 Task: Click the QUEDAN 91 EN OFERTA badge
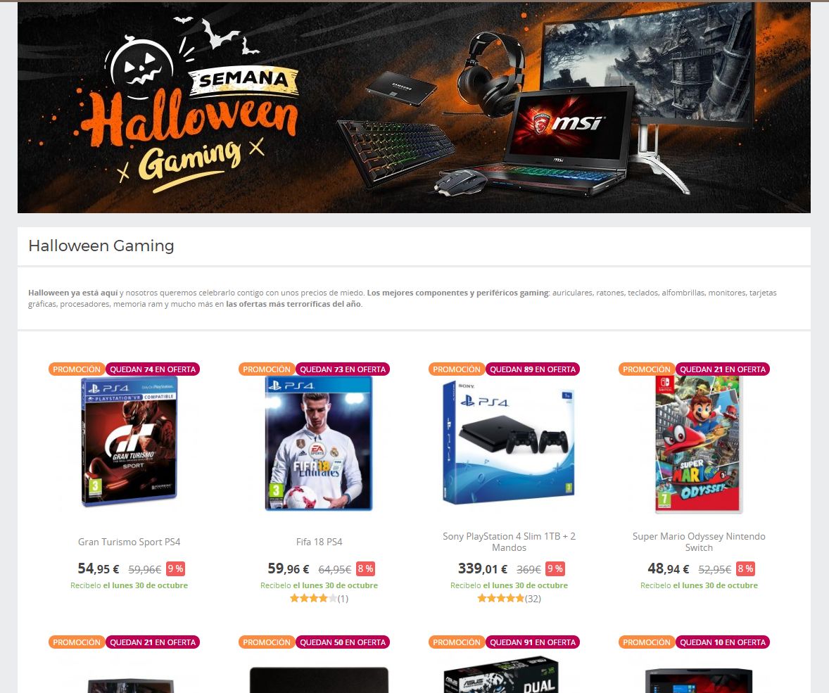pos(533,642)
